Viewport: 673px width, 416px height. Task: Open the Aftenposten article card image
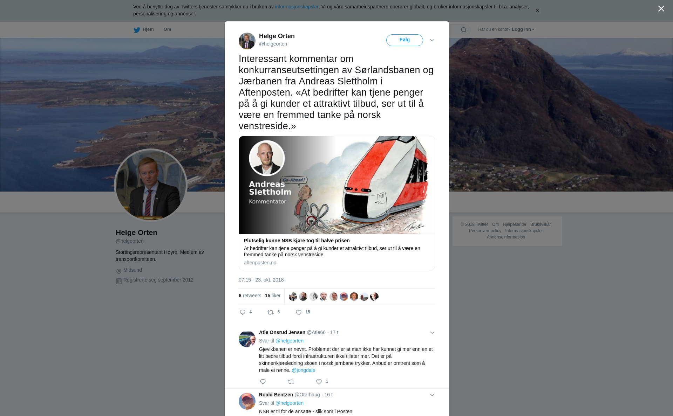point(337,185)
